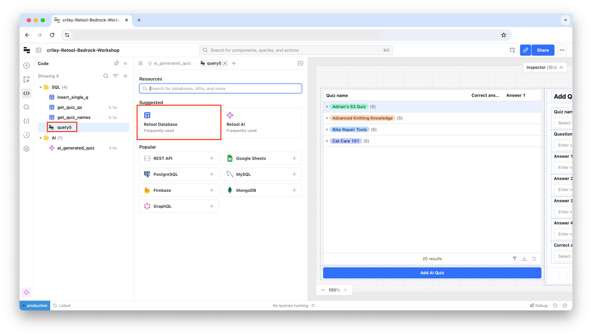592x336 pixels.
Task: Zoom in canvas with plus
Action: click(345, 290)
